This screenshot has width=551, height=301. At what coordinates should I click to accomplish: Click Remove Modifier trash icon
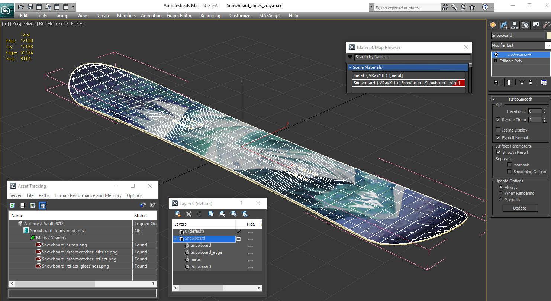(x=531, y=82)
